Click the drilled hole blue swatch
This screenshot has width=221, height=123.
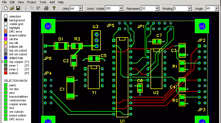pos(6,58)
